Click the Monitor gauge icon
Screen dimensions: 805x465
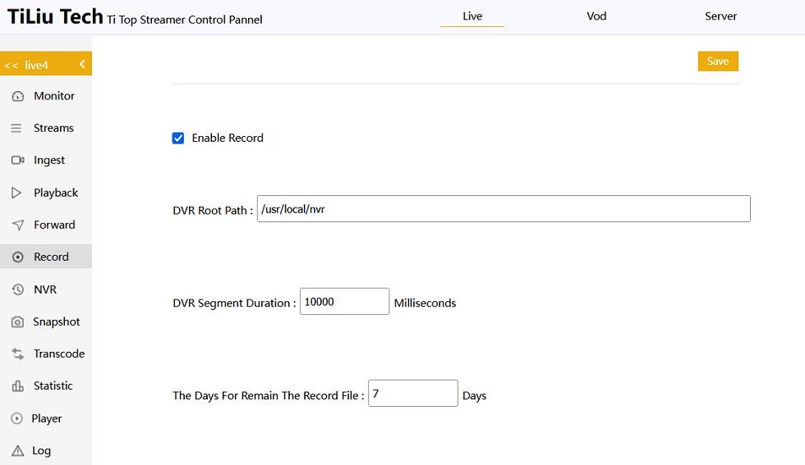17,96
